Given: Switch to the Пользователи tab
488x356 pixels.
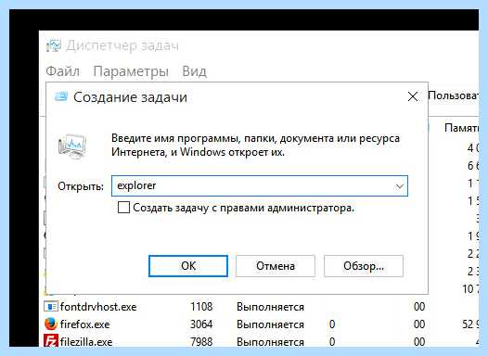Looking at the screenshot, I should pyautogui.click(x=453, y=95).
